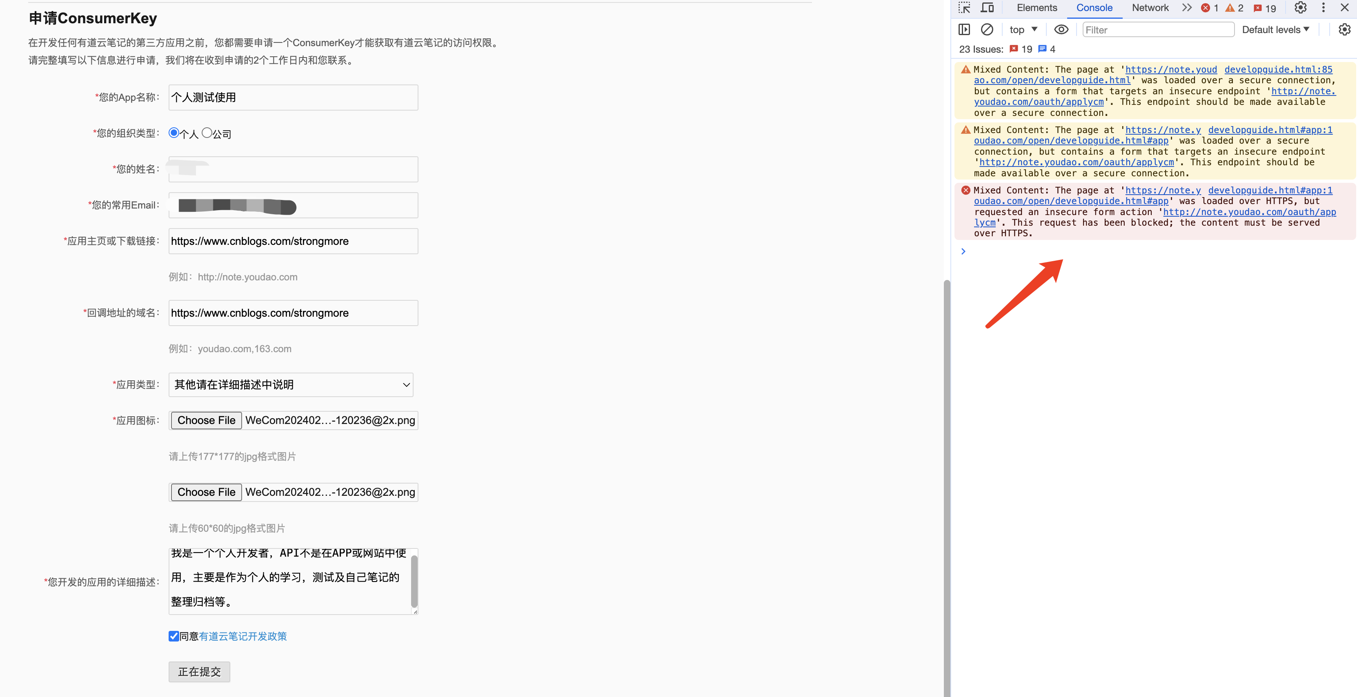Switch to the Console tab
This screenshot has width=1357, height=697.
[x=1094, y=8]
